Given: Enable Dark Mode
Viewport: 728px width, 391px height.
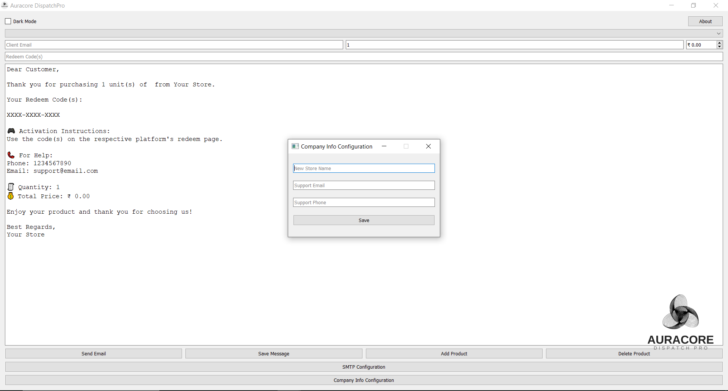Looking at the screenshot, I should (x=8, y=21).
